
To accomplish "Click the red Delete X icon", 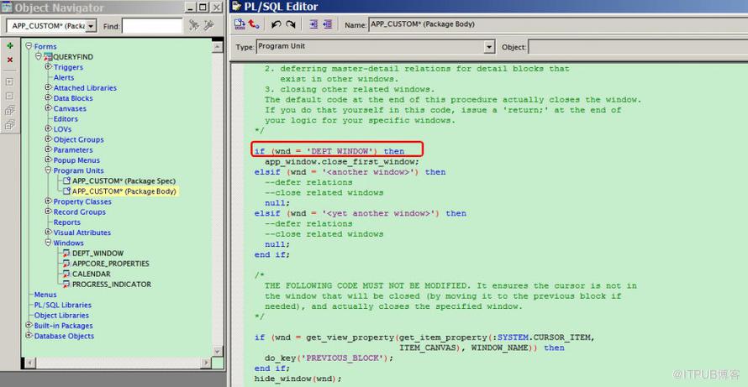I will (x=9, y=60).
